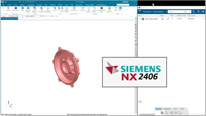206x116 pixels.
Task: Click the search magnifier in MySession panel
Action: (185, 12)
